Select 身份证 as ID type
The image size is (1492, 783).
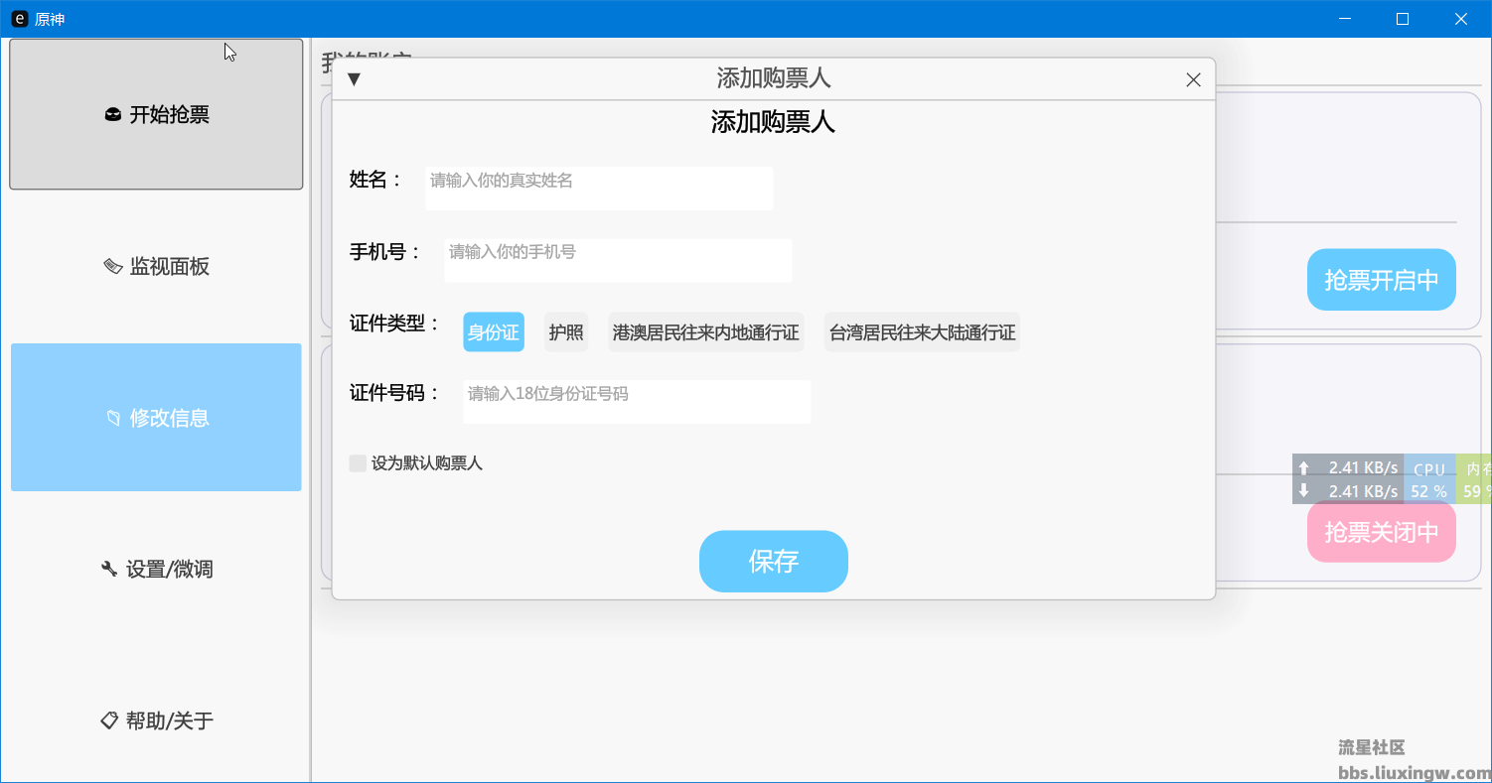[494, 332]
